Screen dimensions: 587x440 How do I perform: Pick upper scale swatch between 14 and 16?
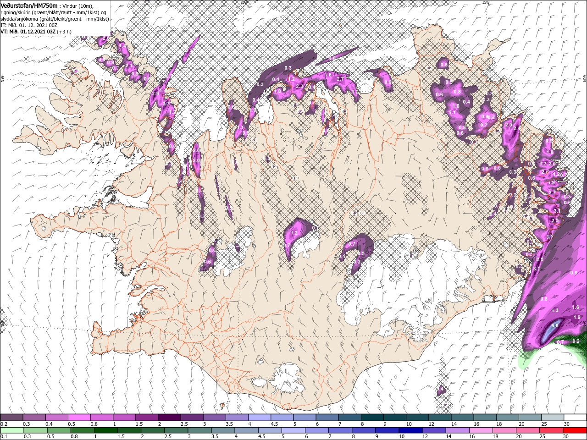[463, 418]
